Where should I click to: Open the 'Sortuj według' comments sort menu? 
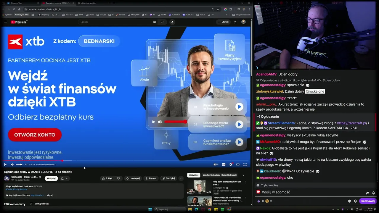(x=39, y=204)
